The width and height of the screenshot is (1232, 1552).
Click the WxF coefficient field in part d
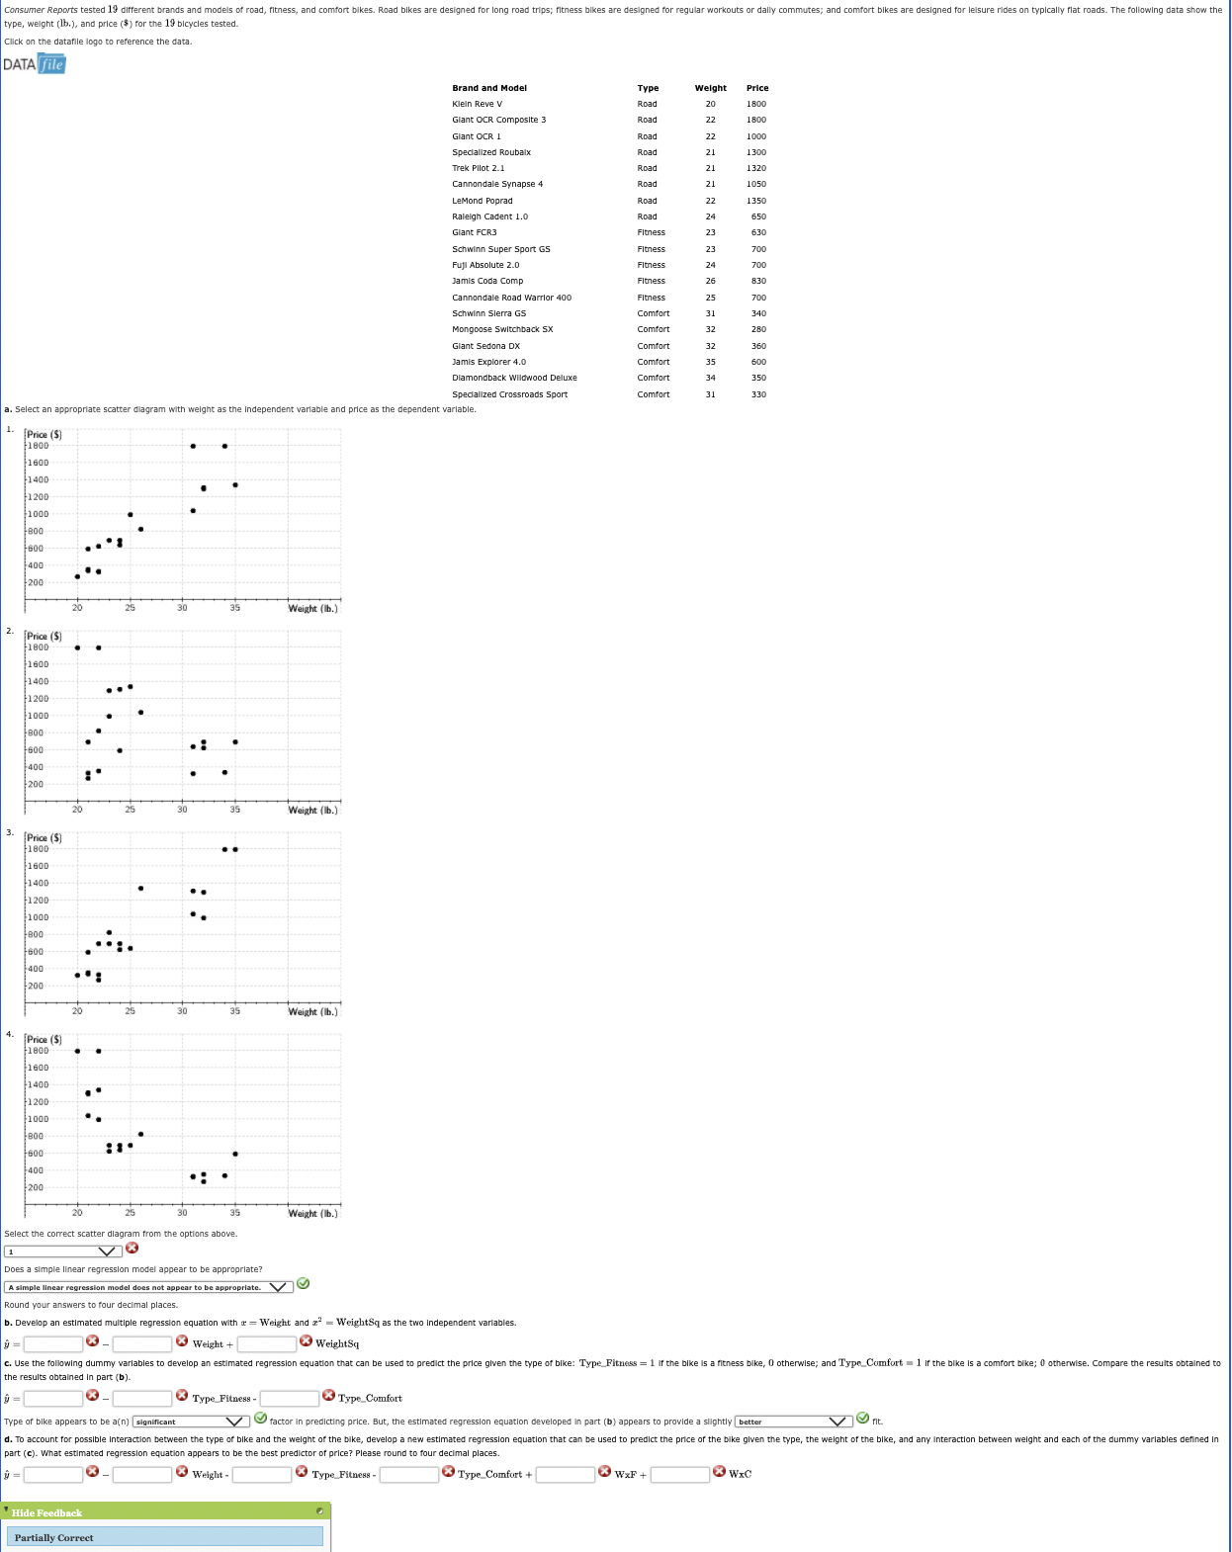(566, 1475)
